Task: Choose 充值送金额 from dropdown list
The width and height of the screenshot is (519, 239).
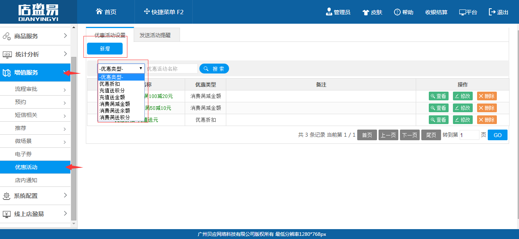Action: point(121,97)
